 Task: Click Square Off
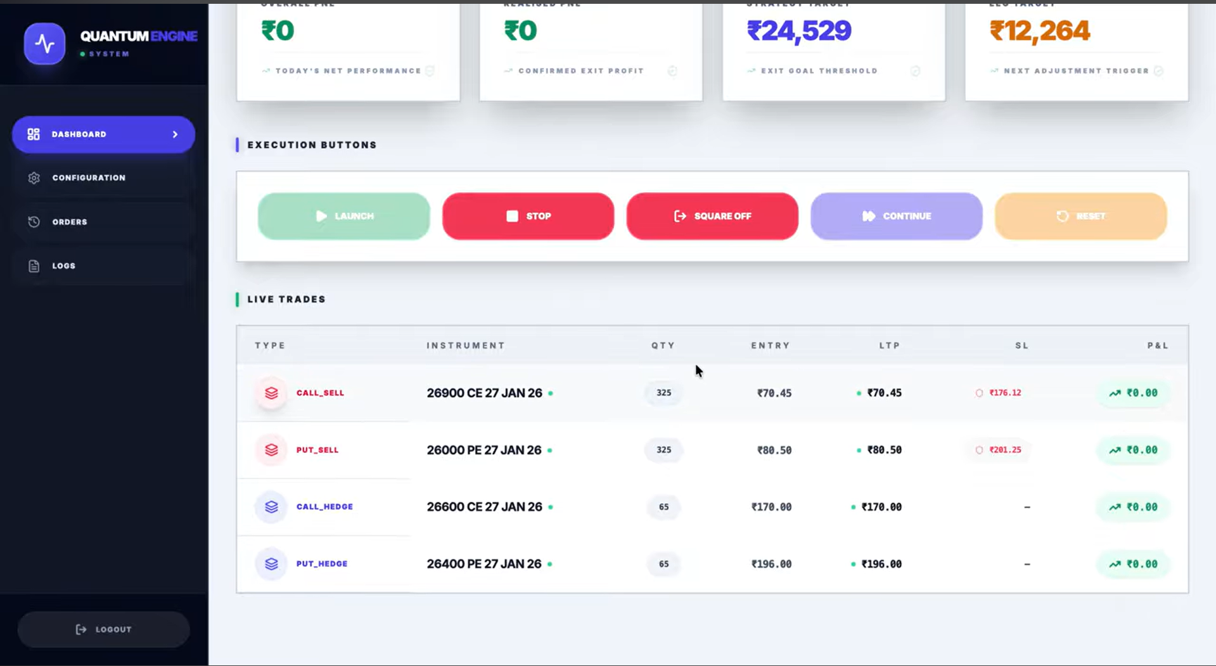pos(712,216)
